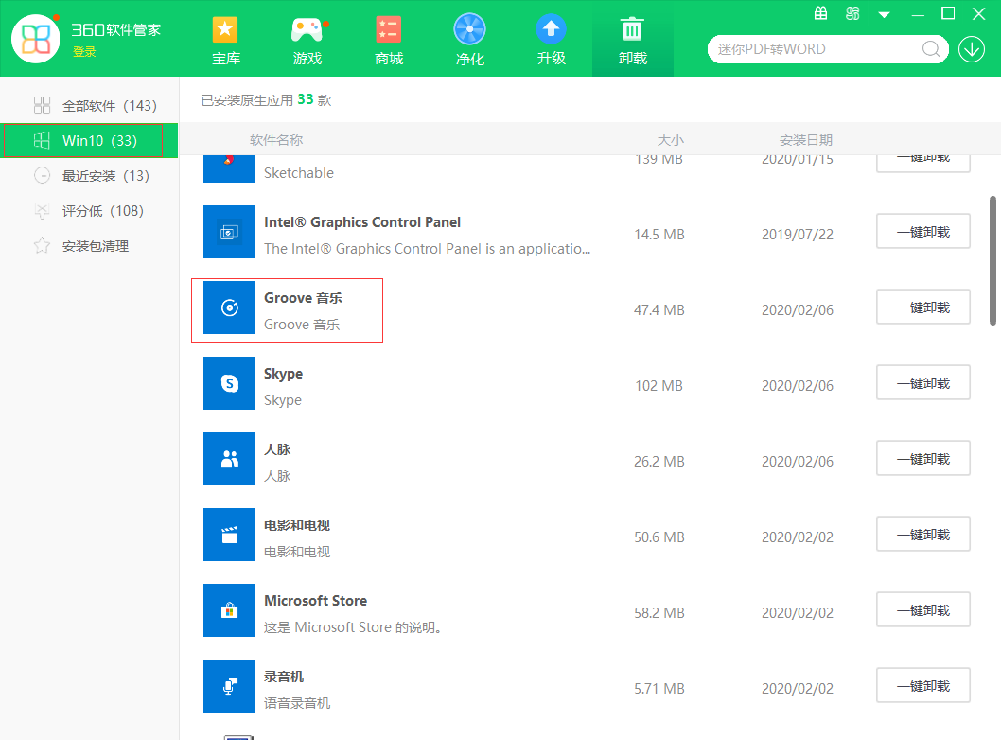This screenshot has height=740, width=1001.
Task: Click the 47.4 MB size value
Action: click(x=659, y=310)
